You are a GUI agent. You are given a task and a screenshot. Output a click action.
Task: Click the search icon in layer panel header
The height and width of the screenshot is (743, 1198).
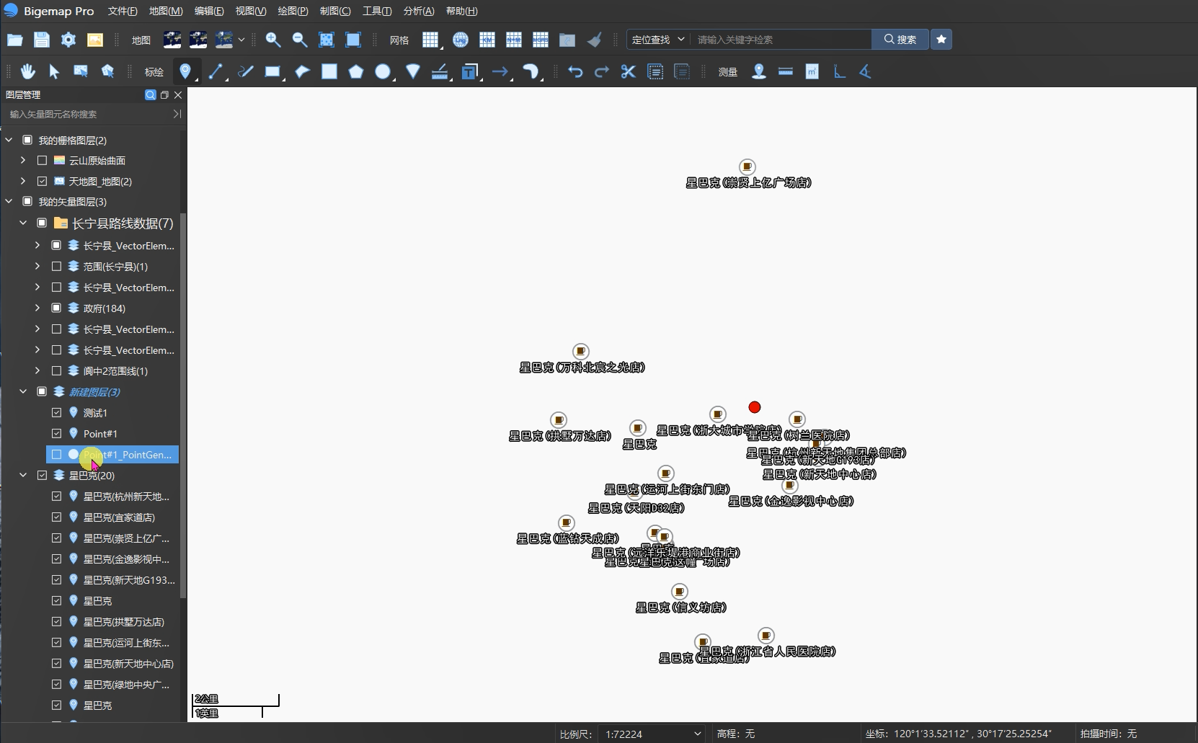pos(150,94)
